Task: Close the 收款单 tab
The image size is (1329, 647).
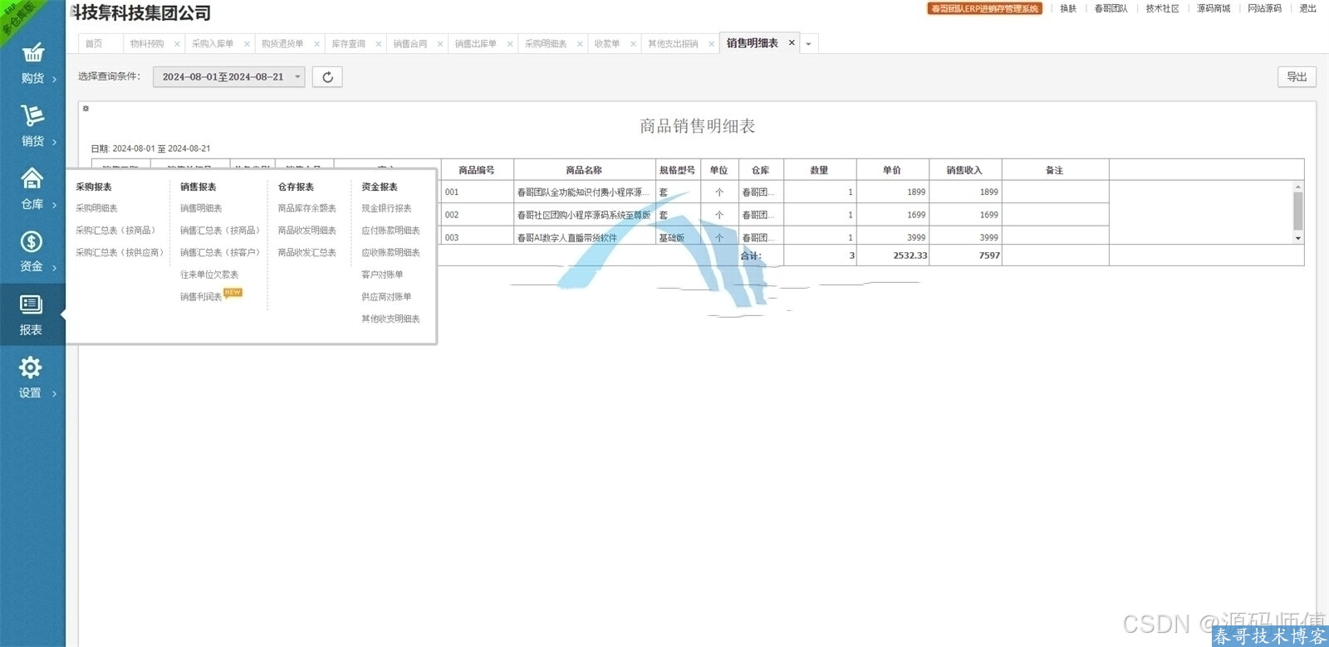Action: pyautogui.click(x=632, y=44)
